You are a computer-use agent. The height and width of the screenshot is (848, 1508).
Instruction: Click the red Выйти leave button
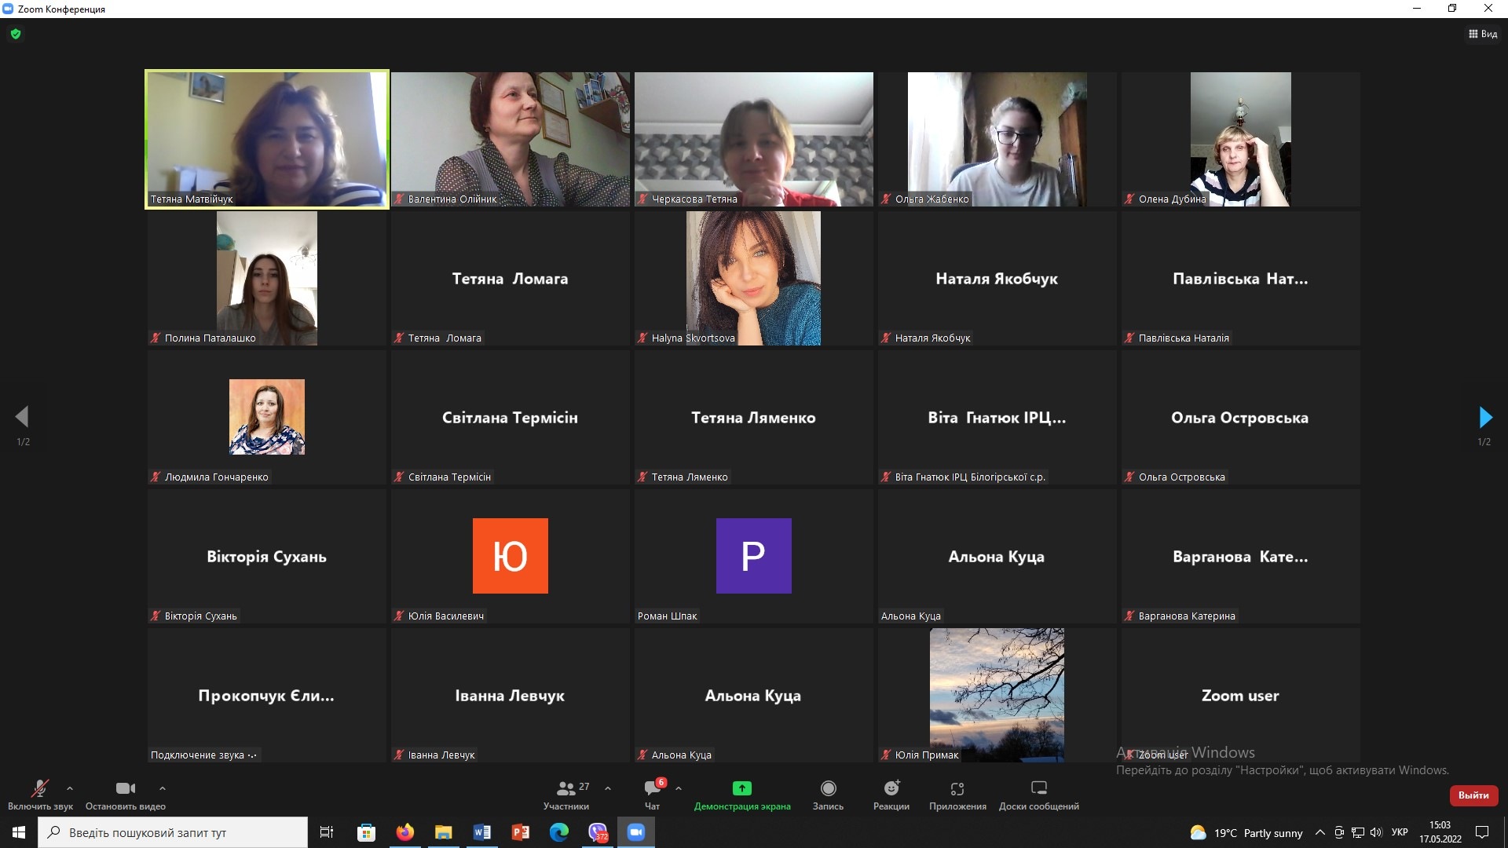1473,795
